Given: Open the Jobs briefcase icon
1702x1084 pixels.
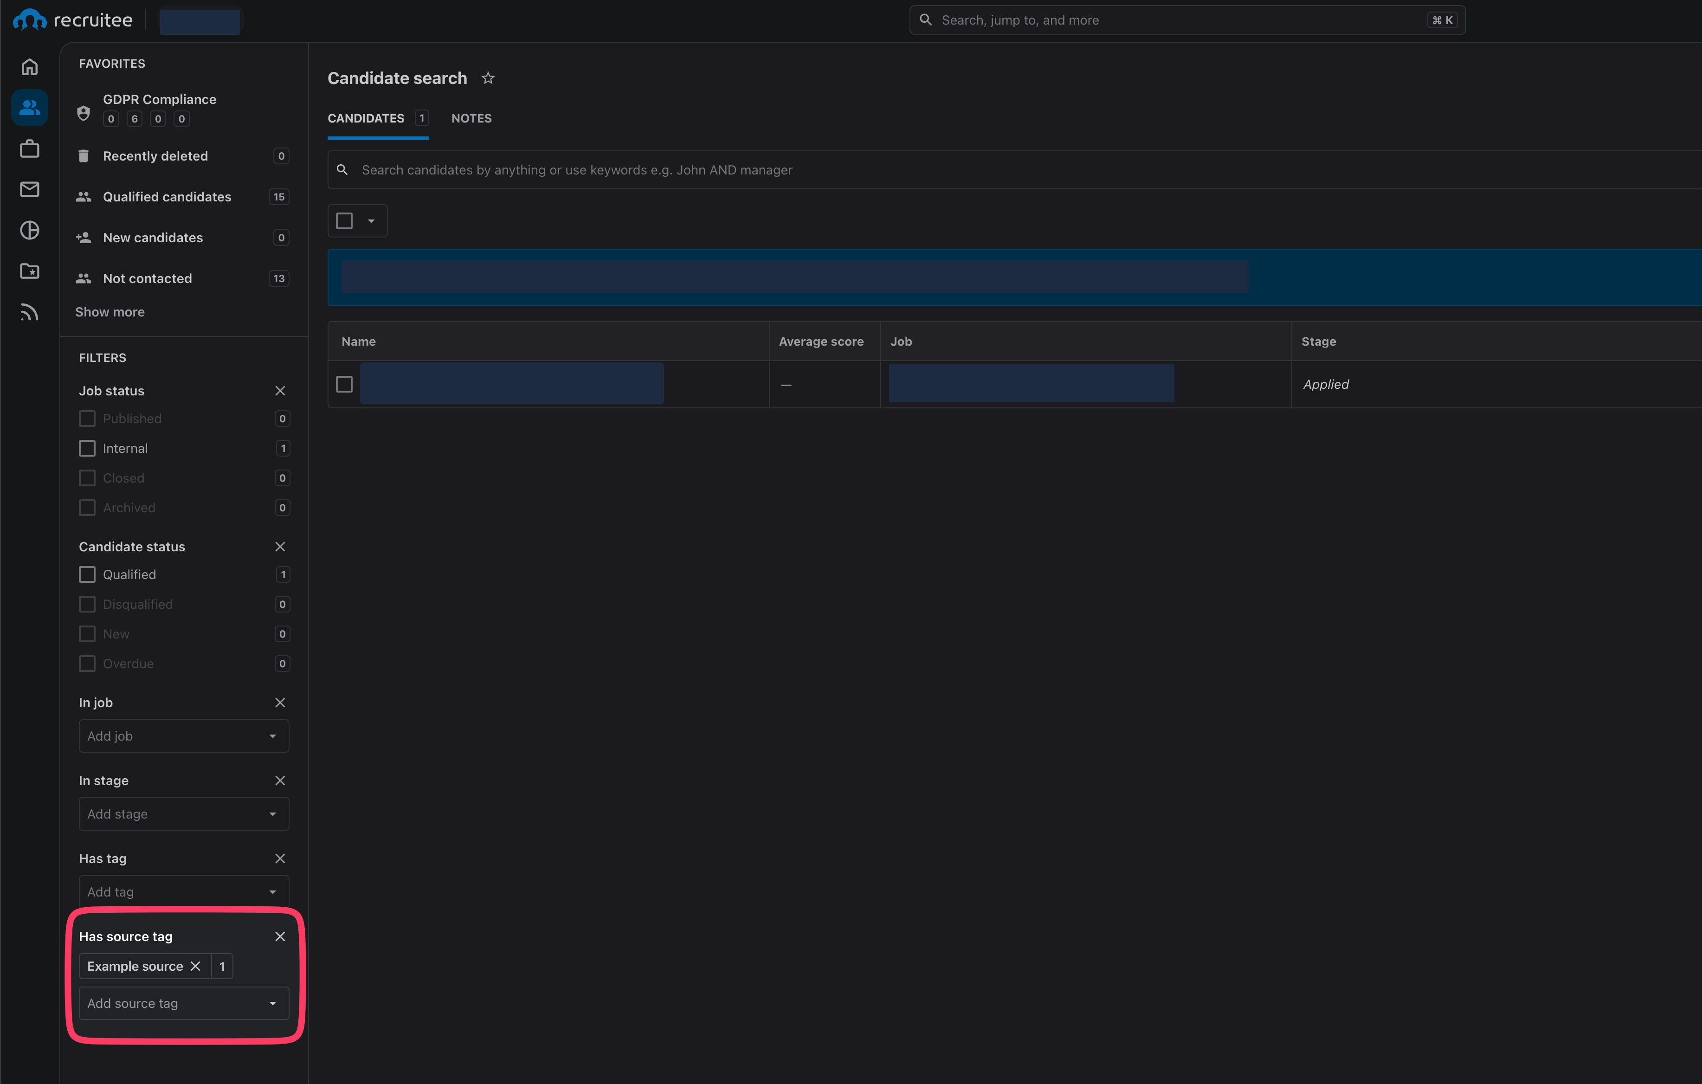Looking at the screenshot, I should pos(29,148).
